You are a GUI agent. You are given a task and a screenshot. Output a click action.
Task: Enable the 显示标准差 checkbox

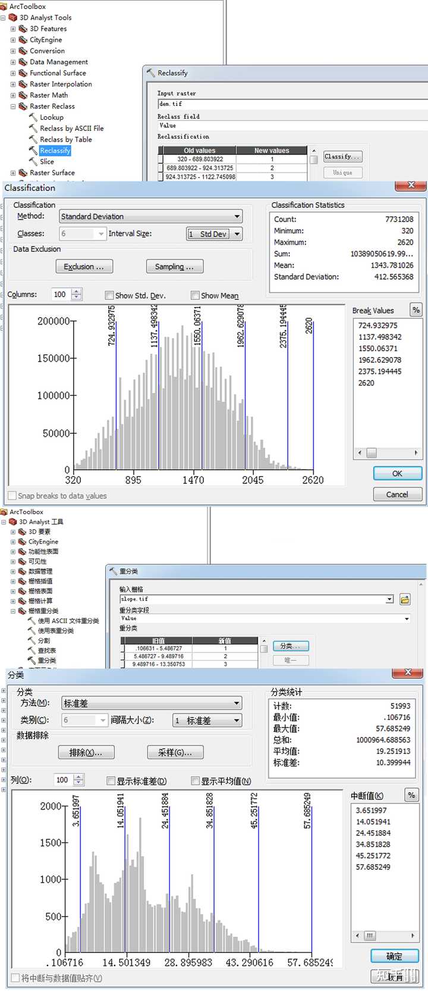[x=111, y=780]
